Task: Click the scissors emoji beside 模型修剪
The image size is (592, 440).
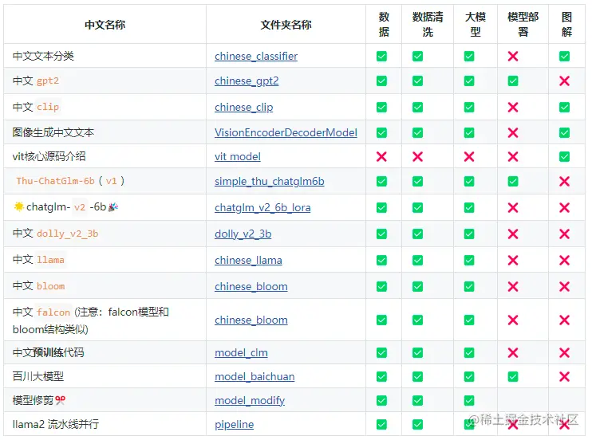Action: coord(60,400)
